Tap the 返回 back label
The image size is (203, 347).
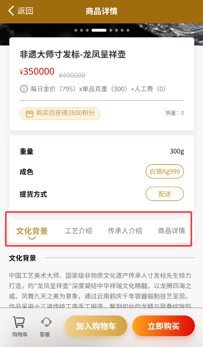[25, 11]
